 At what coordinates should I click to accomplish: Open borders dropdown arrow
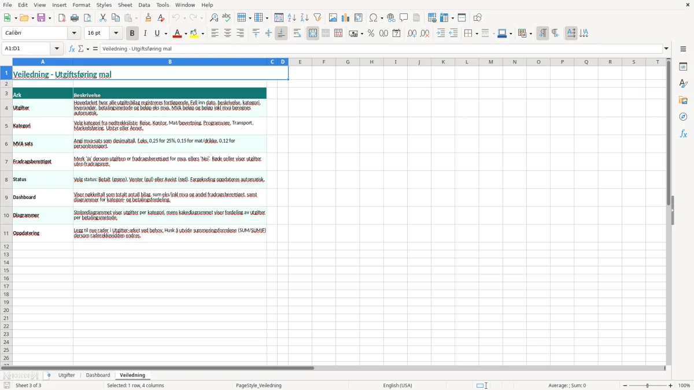tap(476, 34)
